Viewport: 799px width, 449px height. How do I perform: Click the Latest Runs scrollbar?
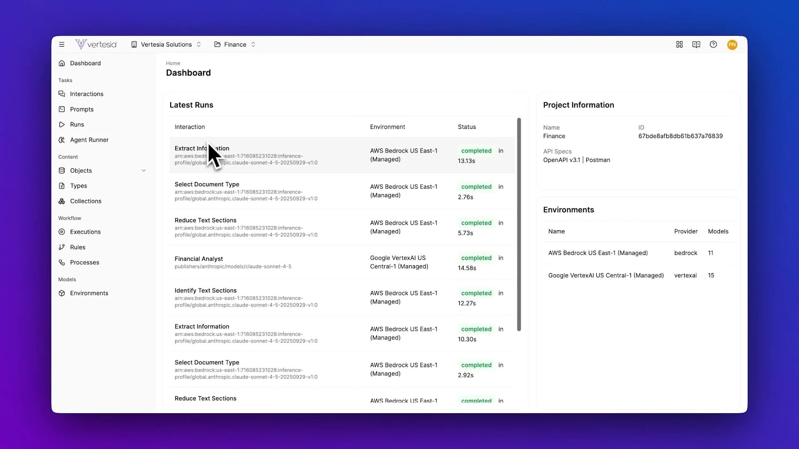519,224
